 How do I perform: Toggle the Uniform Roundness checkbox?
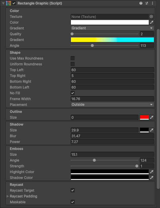click(x=73, y=64)
